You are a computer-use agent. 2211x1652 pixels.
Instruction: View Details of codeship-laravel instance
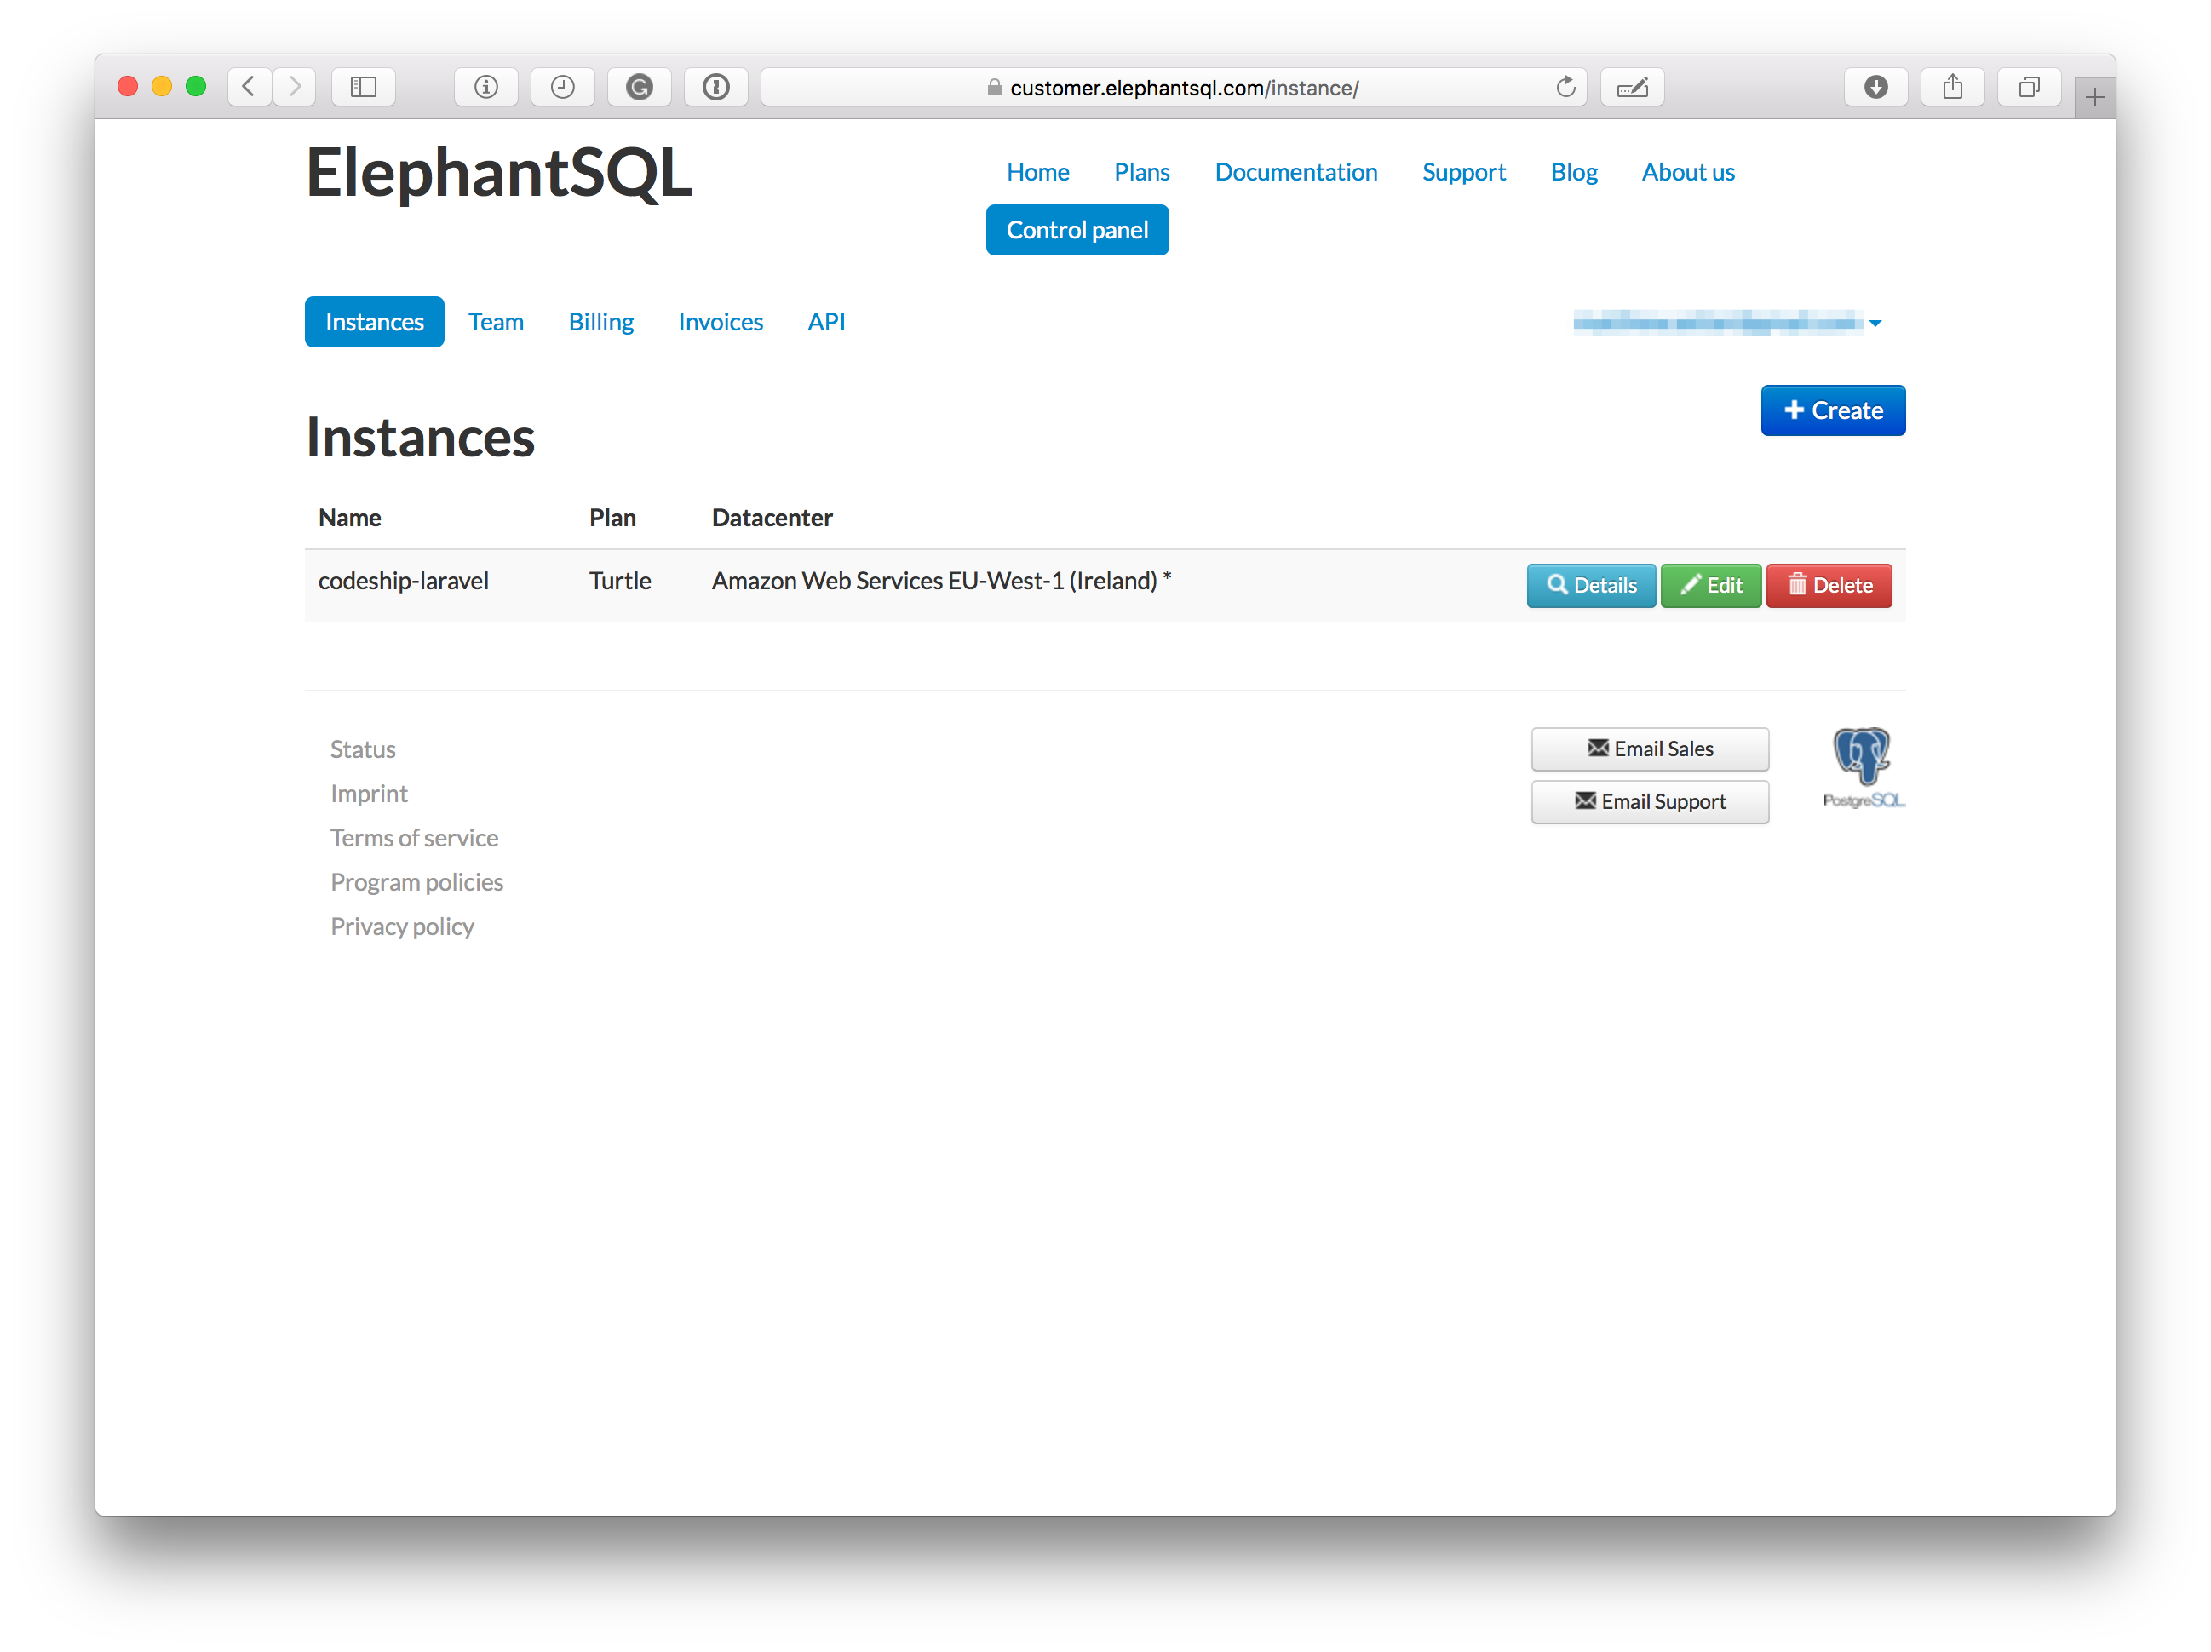click(x=1591, y=586)
